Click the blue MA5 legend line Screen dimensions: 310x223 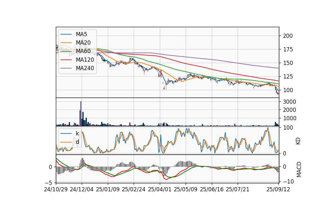pyautogui.click(x=66, y=34)
